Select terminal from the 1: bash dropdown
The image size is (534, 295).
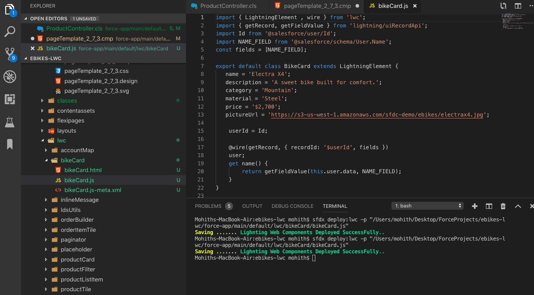click(428, 206)
